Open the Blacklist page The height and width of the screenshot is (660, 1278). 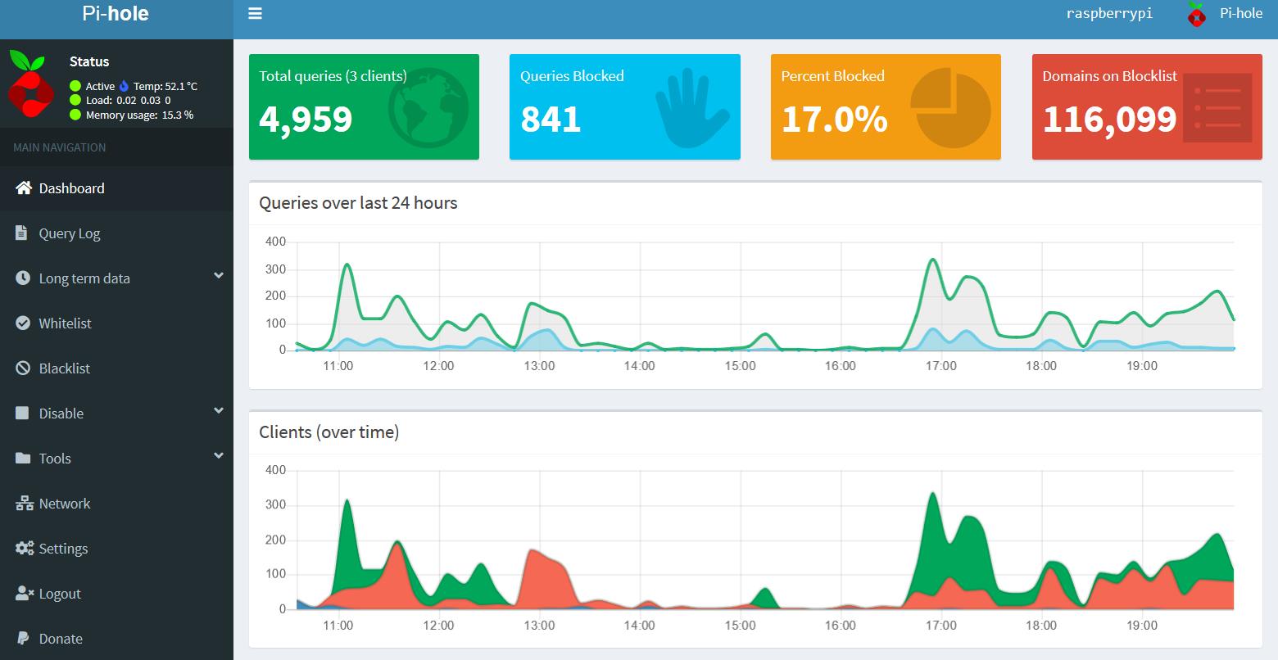click(x=116, y=368)
